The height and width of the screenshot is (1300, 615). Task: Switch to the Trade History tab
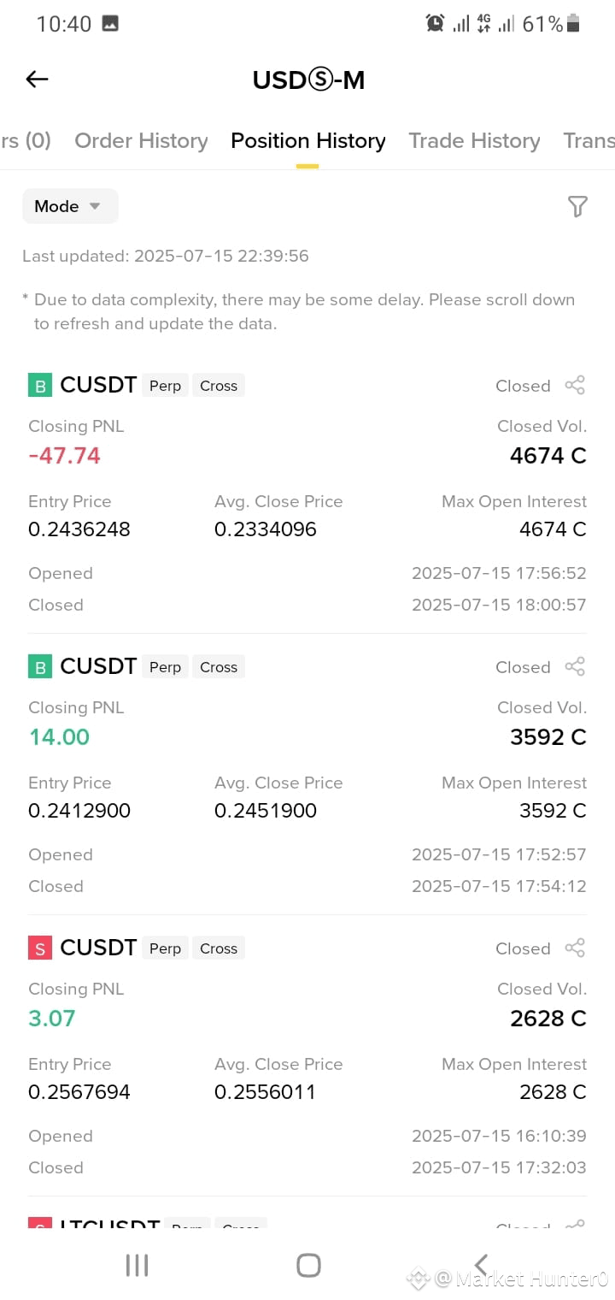pos(474,141)
